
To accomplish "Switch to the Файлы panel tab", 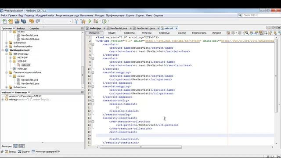I will [x=21, y=29].
